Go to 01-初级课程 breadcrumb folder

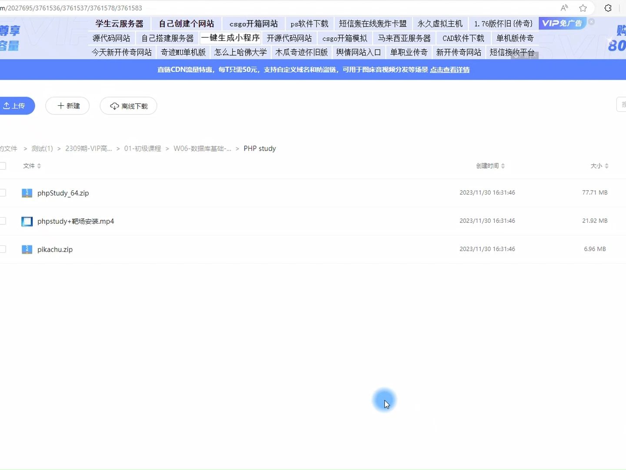[143, 148]
